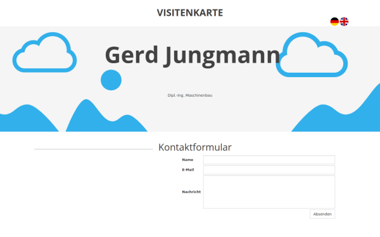Image resolution: width=380 pixels, height=237 pixels.
Task: Focus the E-Mail input field
Action: tap(269, 170)
